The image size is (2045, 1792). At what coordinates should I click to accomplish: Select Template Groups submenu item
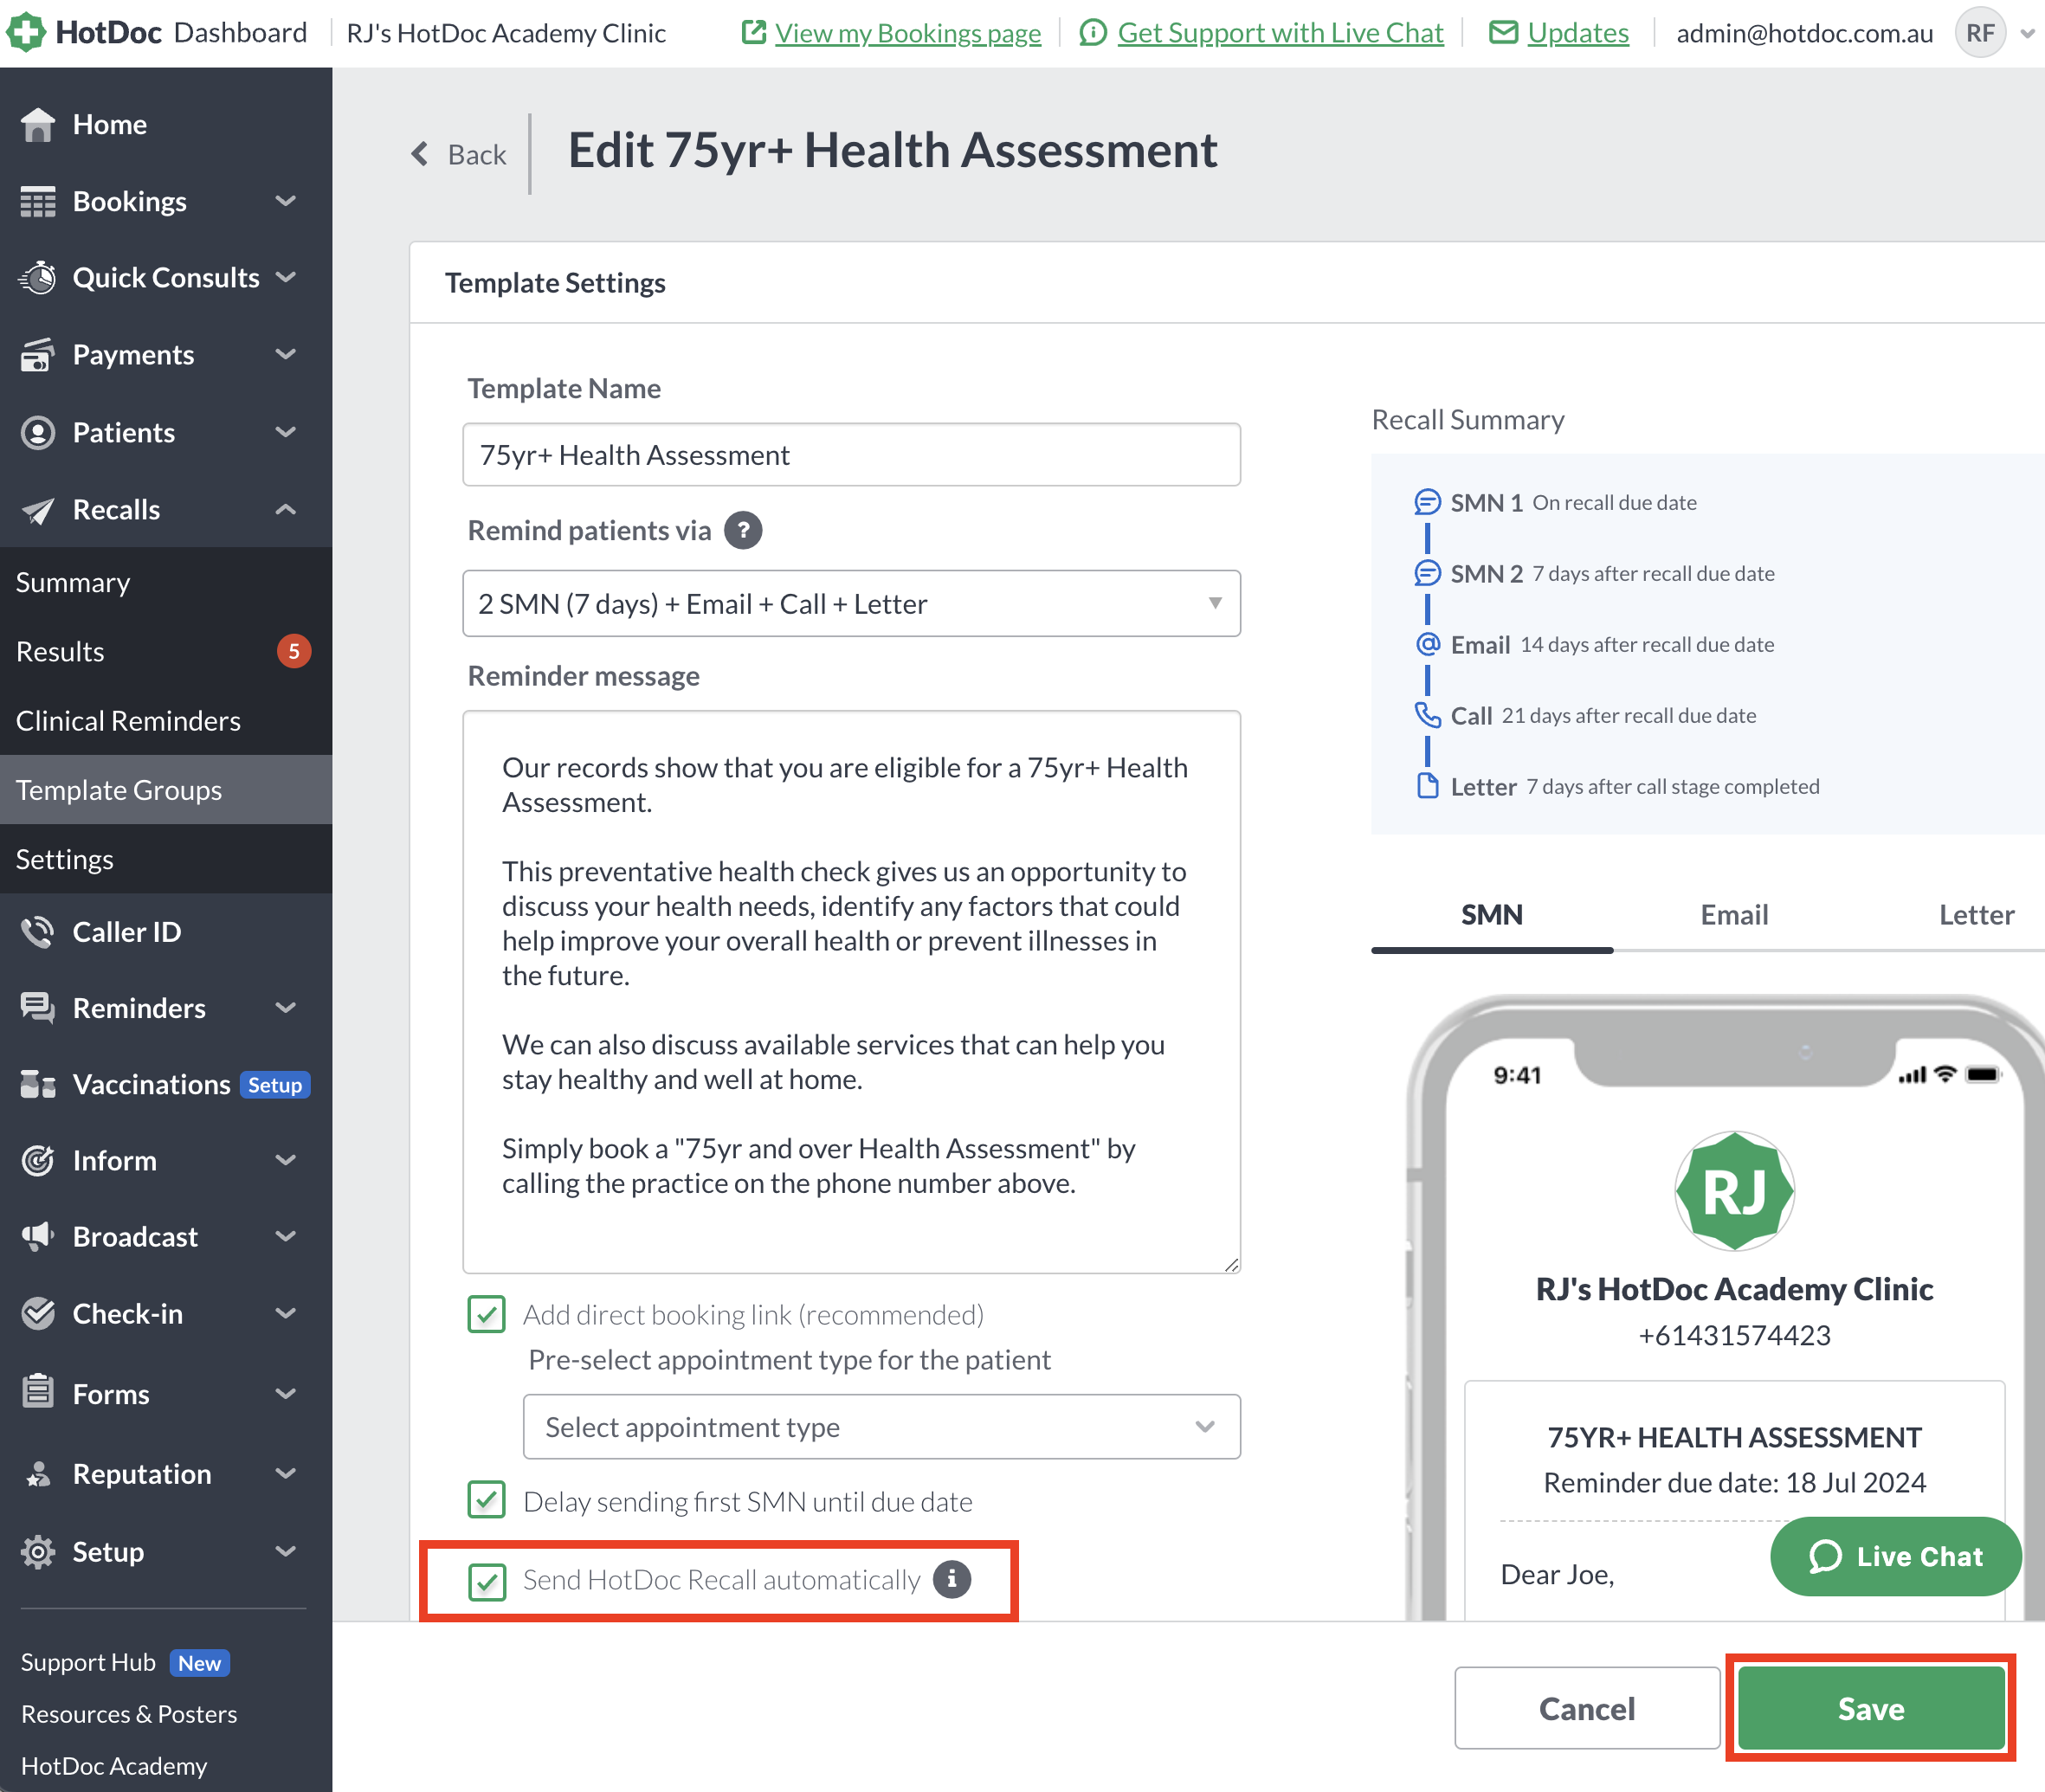(x=166, y=790)
